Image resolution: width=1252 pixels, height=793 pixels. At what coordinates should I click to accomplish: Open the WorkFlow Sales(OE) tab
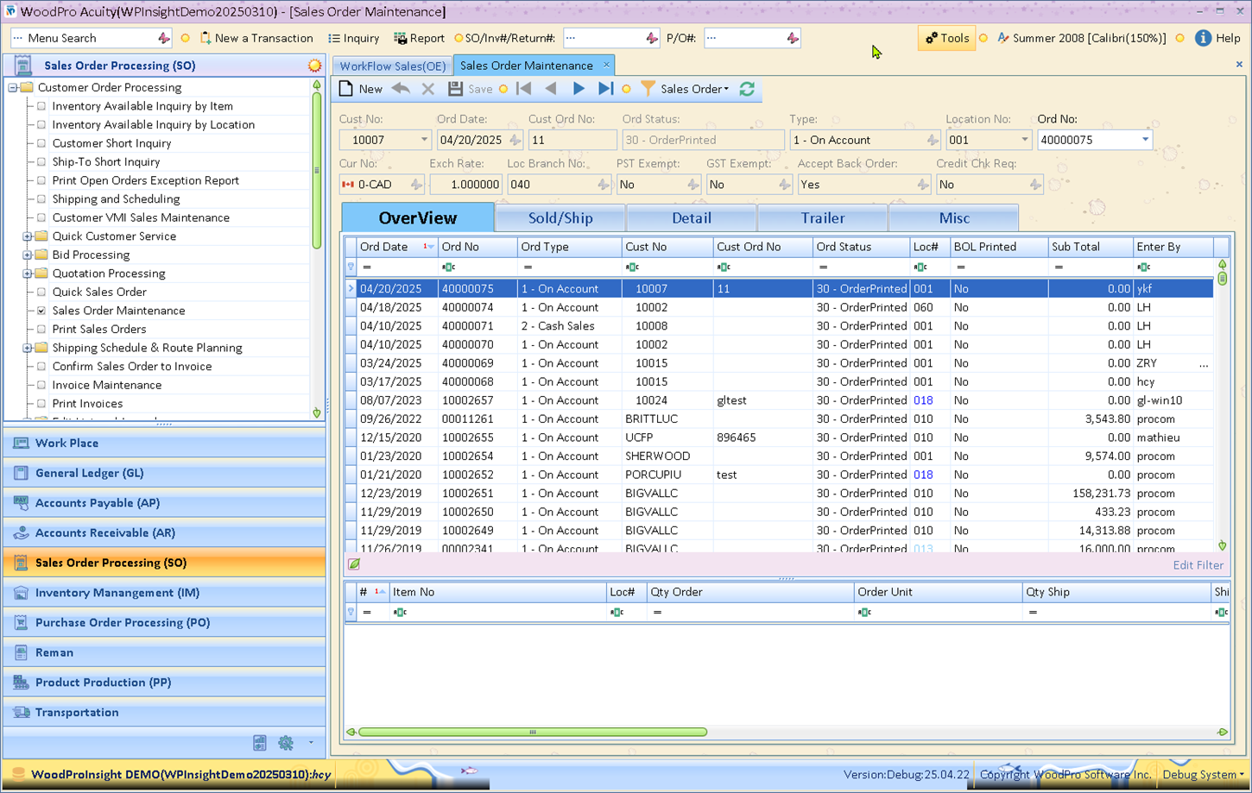pyautogui.click(x=393, y=66)
